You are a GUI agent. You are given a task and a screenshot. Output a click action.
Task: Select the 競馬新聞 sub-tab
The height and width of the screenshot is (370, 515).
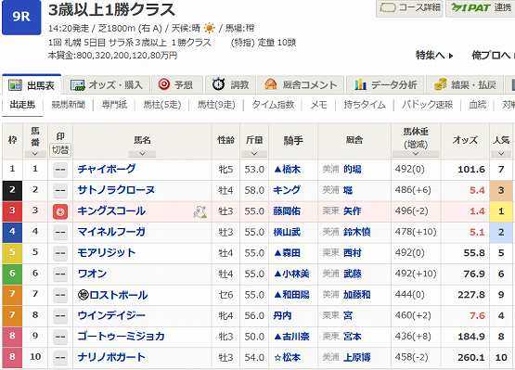69,105
